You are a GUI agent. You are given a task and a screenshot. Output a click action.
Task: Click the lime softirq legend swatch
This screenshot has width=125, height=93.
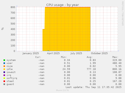(4, 78)
